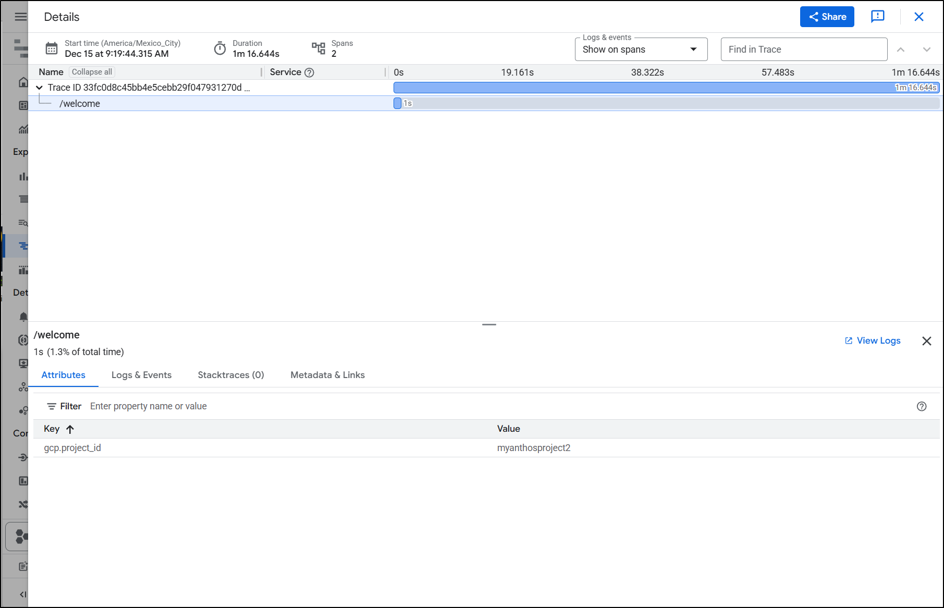Viewport: 944px width, 608px height.
Task: Collapse the left sidebar navigation
Action: [22, 594]
